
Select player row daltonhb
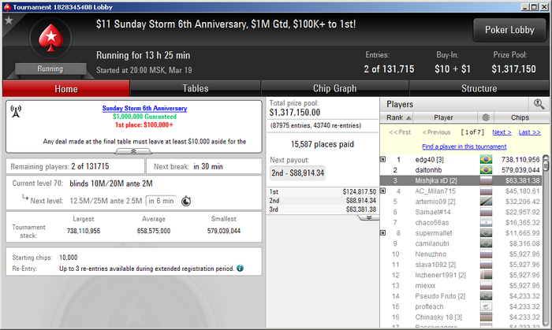click(x=461, y=170)
